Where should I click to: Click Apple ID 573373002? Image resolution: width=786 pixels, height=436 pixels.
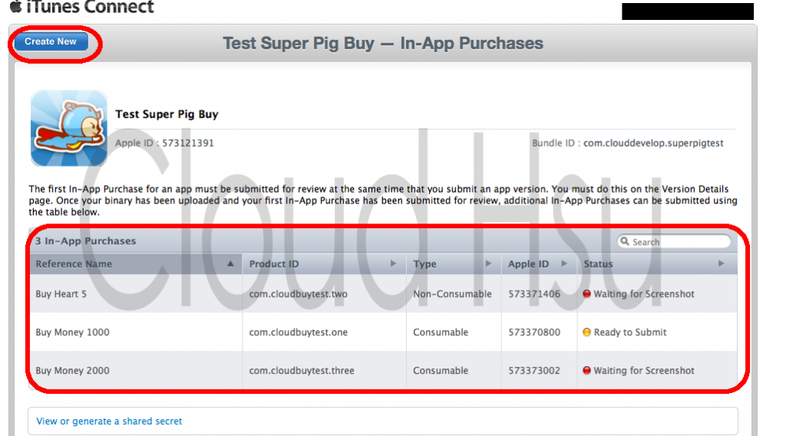534,371
